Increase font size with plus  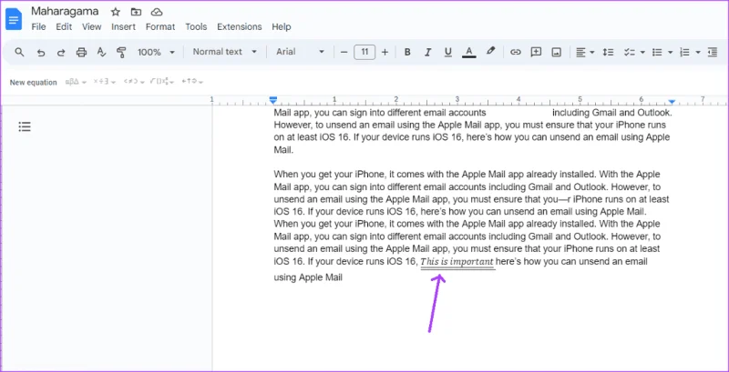click(385, 52)
